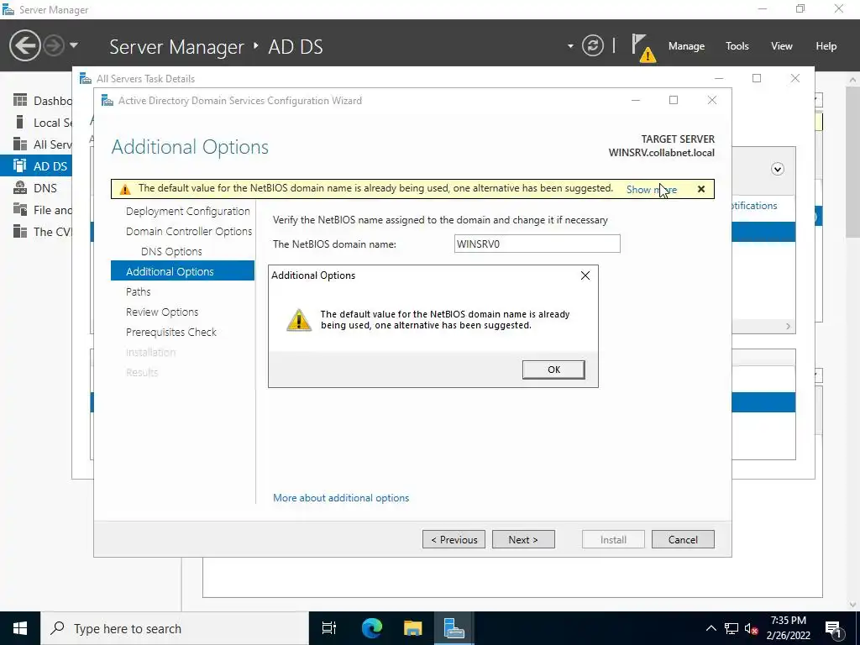Screen dimensions: 860x645
Task: Go to Paths step
Action: 139,291
